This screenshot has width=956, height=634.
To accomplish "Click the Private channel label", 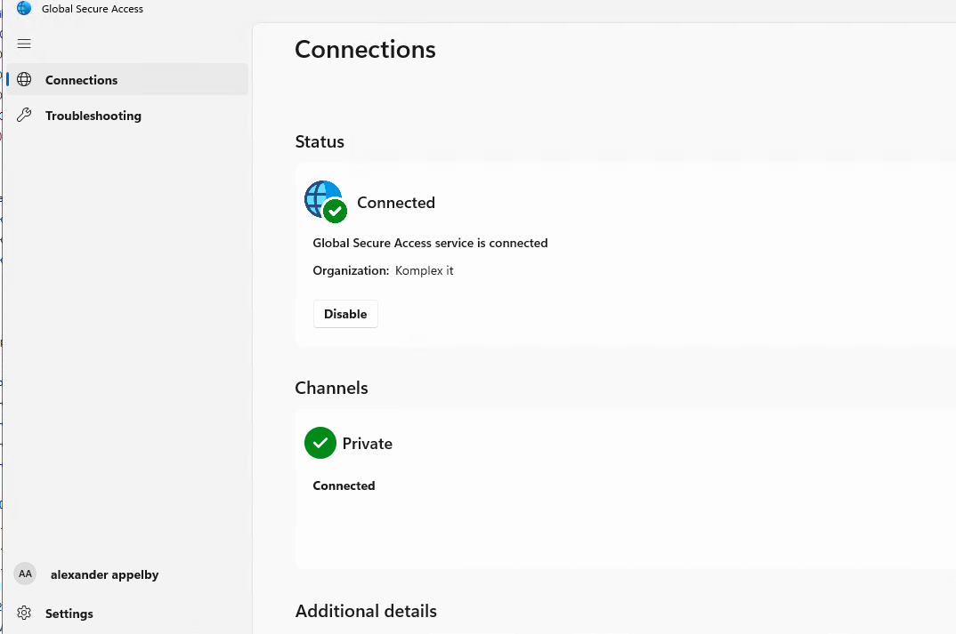I will pyautogui.click(x=368, y=444).
